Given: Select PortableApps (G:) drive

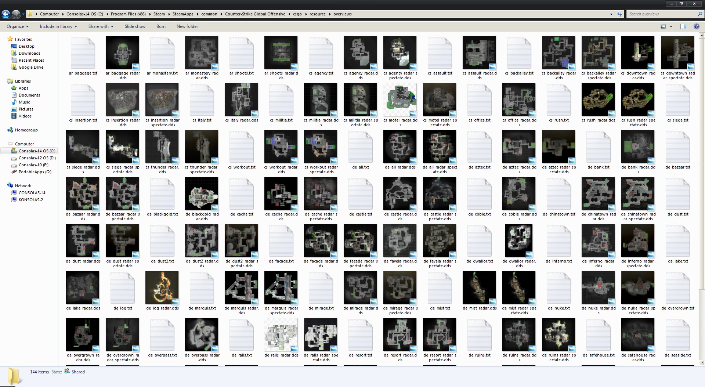Looking at the screenshot, I should (35, 172).
